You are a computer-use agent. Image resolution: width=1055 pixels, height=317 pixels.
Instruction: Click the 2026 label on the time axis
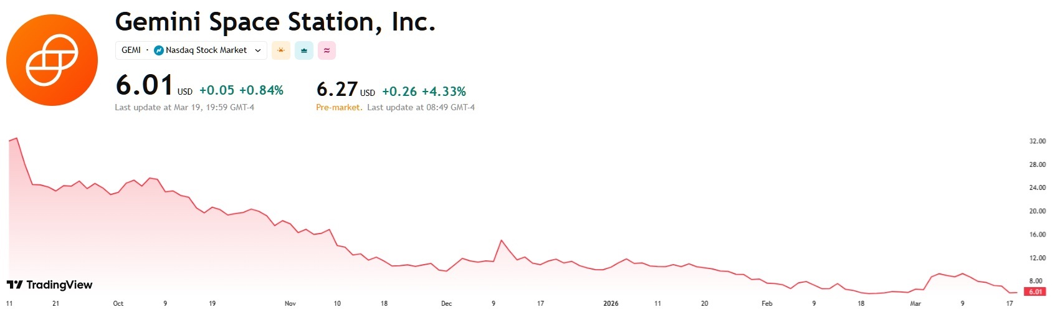point(611,303)
